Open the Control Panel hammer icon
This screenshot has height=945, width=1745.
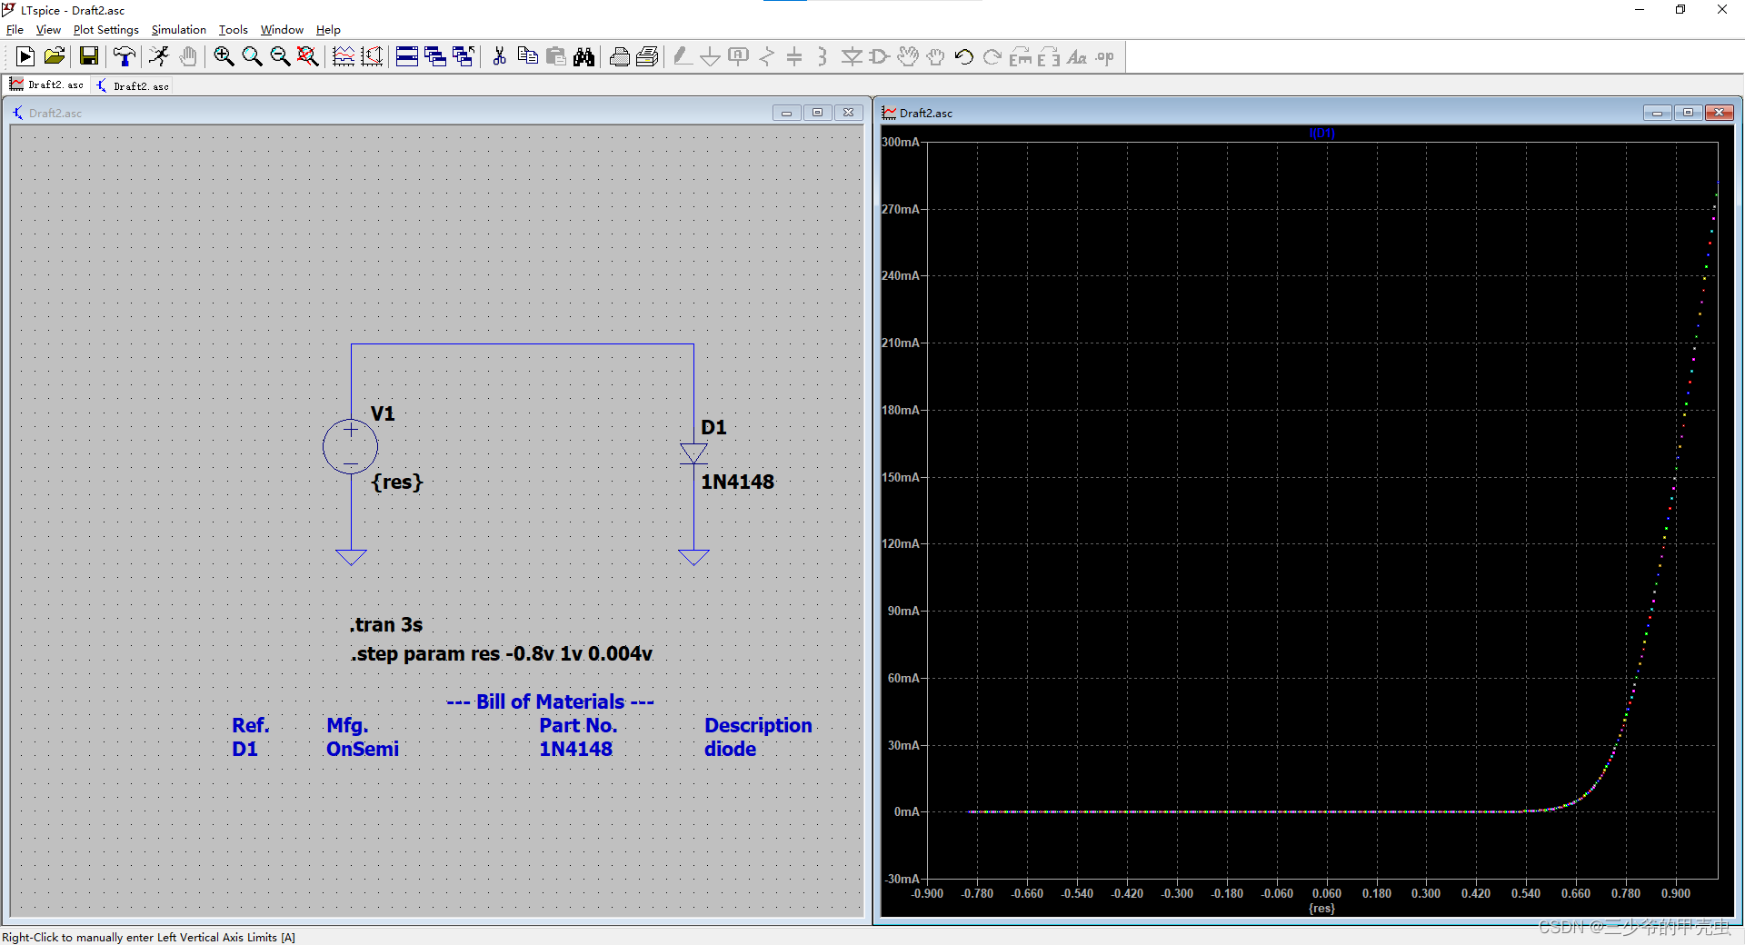pos(125,56)
